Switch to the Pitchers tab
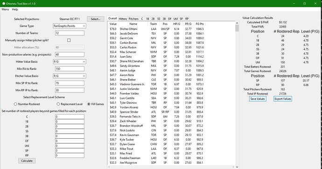Screen dimensions: 322x169 coord(133,19)
